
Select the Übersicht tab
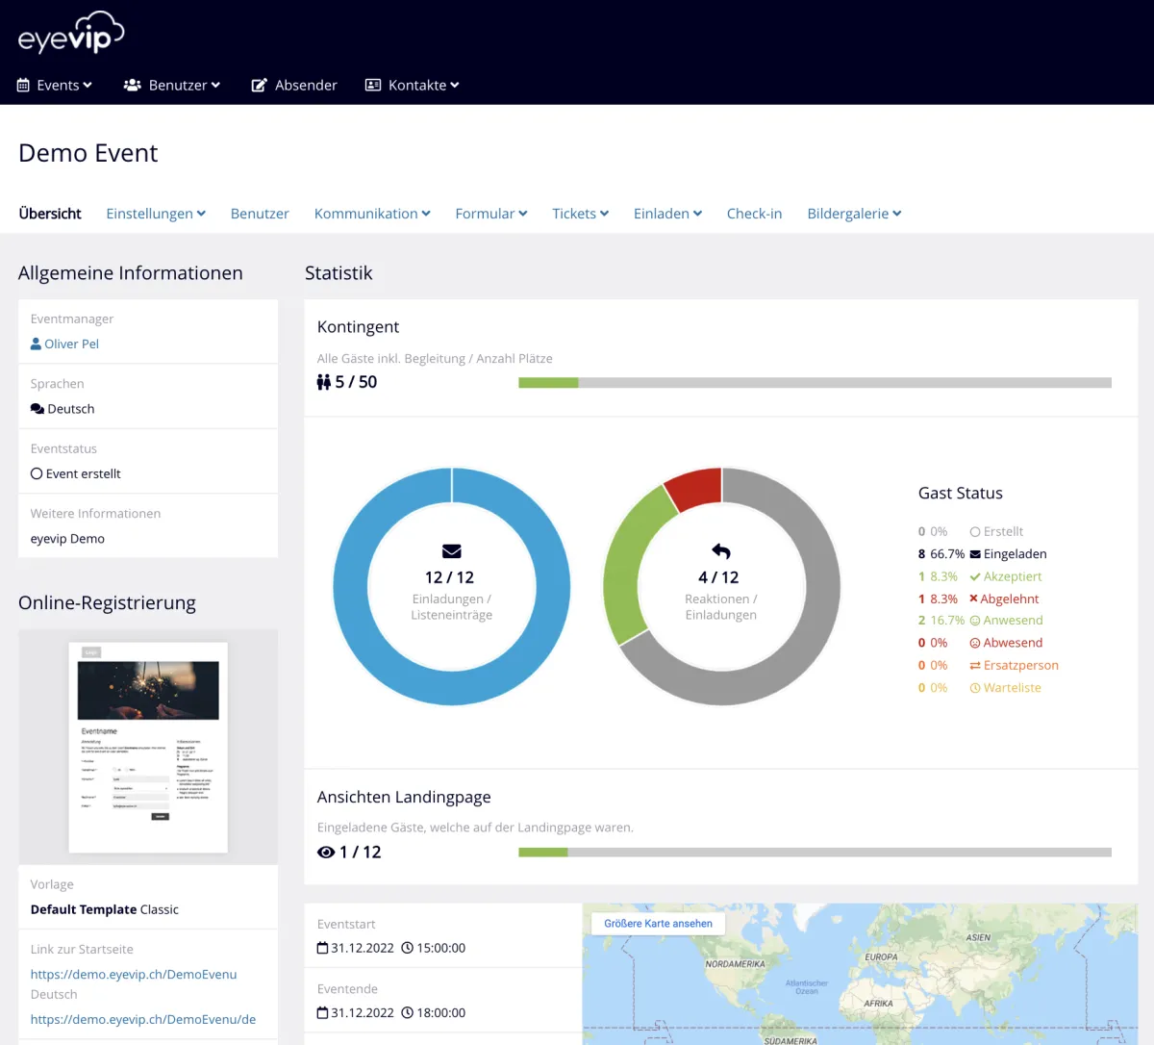[50, 214]
